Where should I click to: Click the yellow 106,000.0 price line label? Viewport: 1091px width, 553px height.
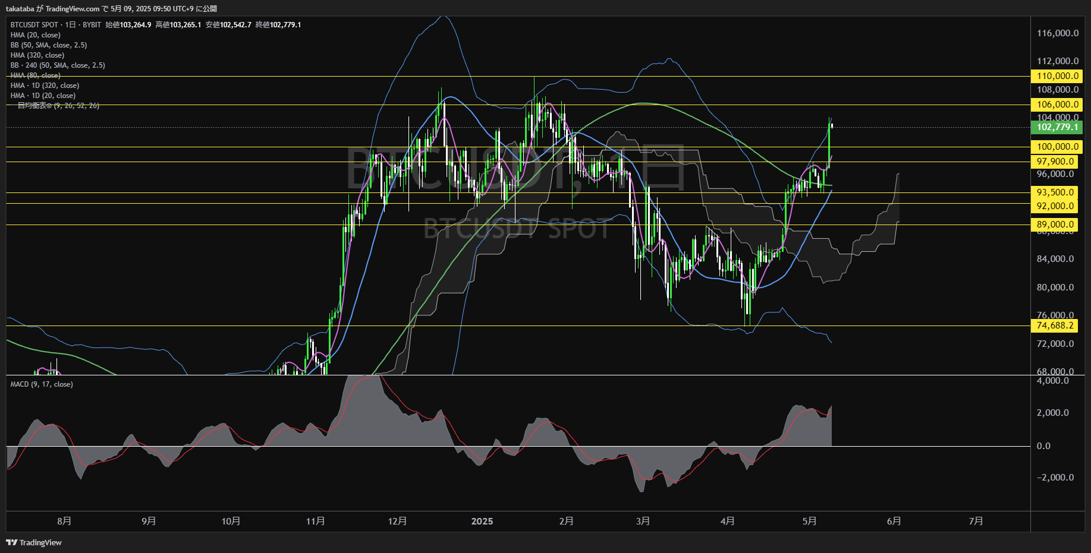click(x=1058, y=105)
